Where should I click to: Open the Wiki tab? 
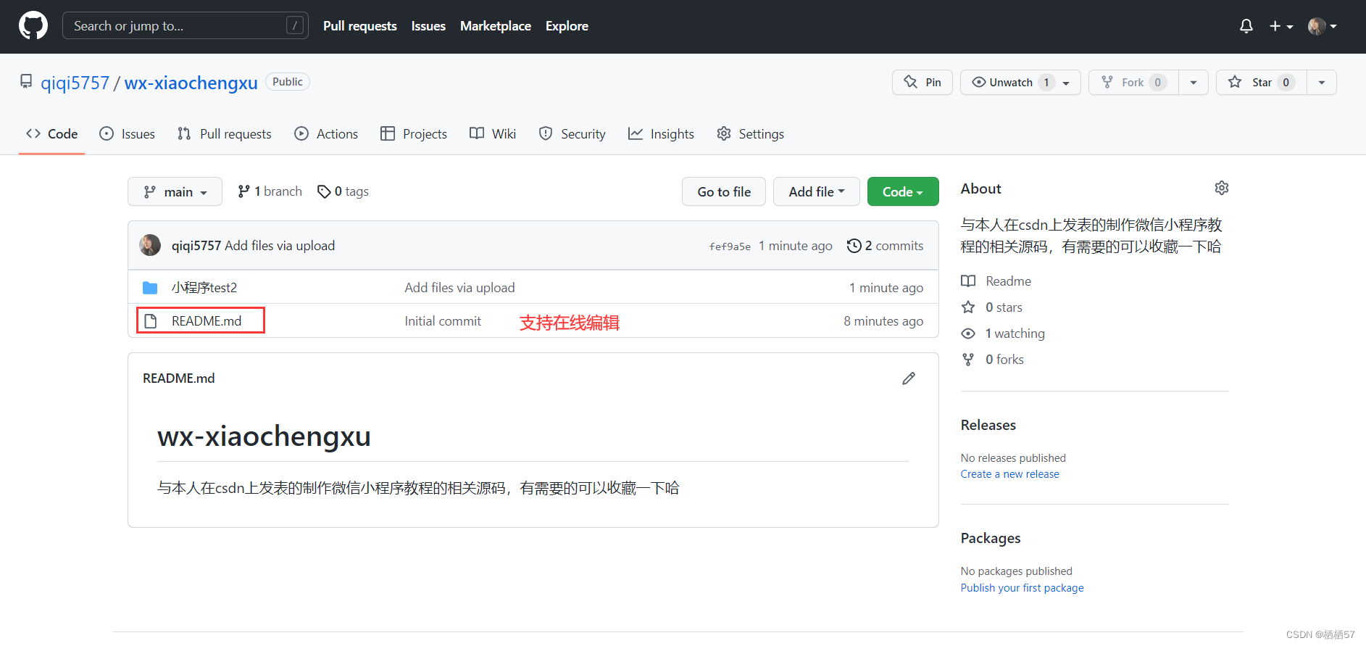[x=493, y=134]
